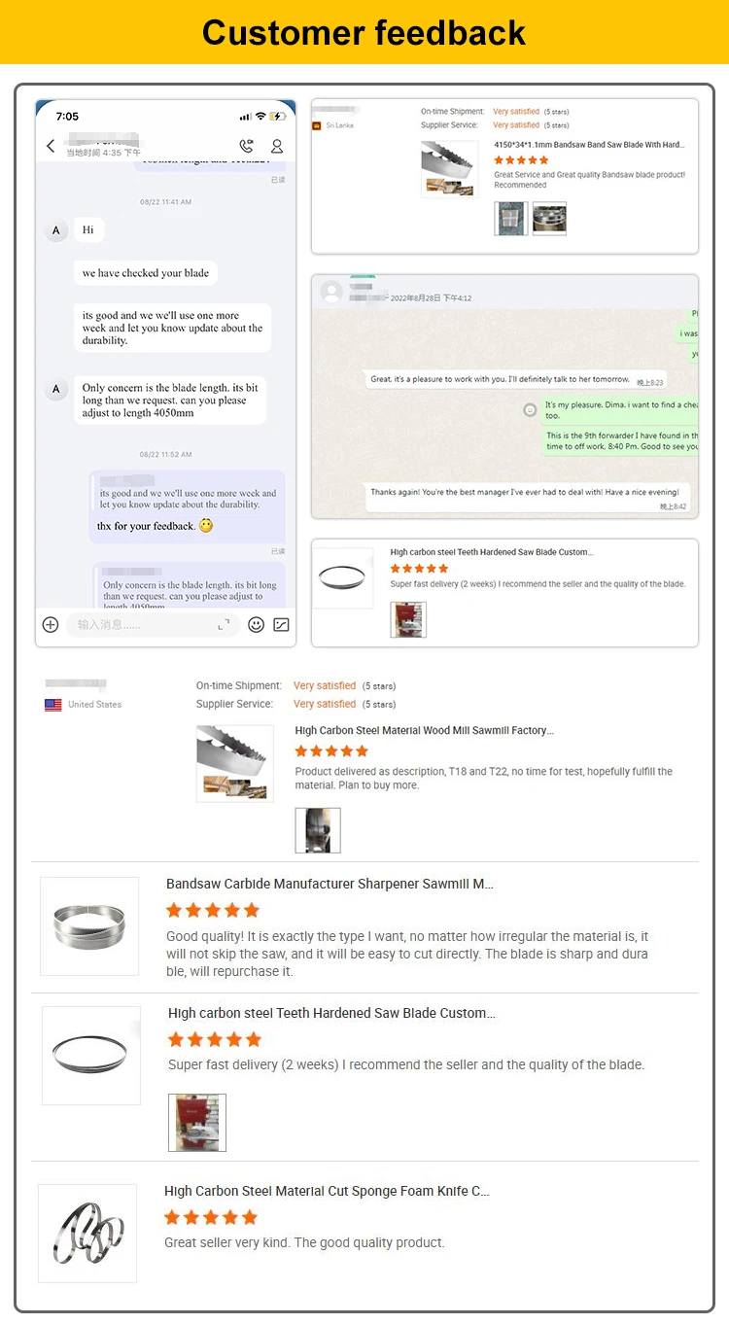
Task: Tap the phone call icon in chat
Action: [x=246, y=146]
